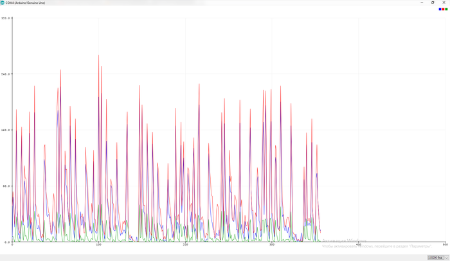Click the 320.0 label on the Y axis
The image size is (450, 261).
pyautogui.click(x=5, y=18)
